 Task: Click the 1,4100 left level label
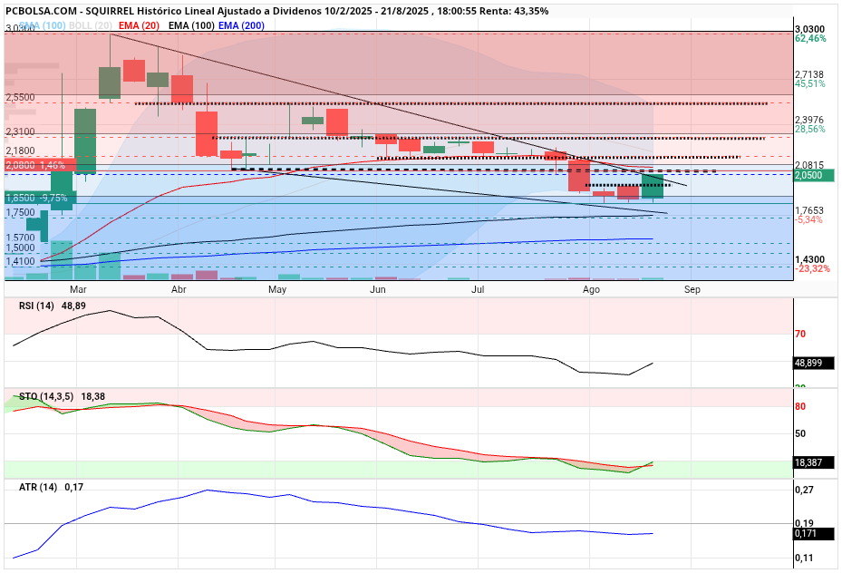coord(20,261)
